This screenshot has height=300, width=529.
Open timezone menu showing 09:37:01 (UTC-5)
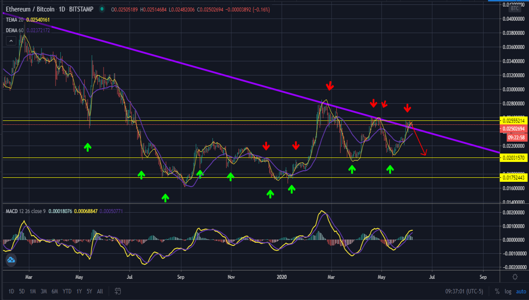pyautogui.click(x=464, y=291)
